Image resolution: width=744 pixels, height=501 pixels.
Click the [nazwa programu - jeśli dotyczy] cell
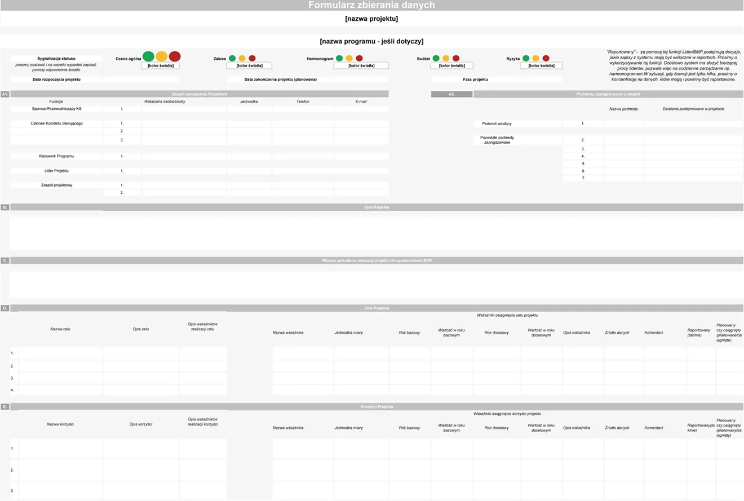(371, 41)
